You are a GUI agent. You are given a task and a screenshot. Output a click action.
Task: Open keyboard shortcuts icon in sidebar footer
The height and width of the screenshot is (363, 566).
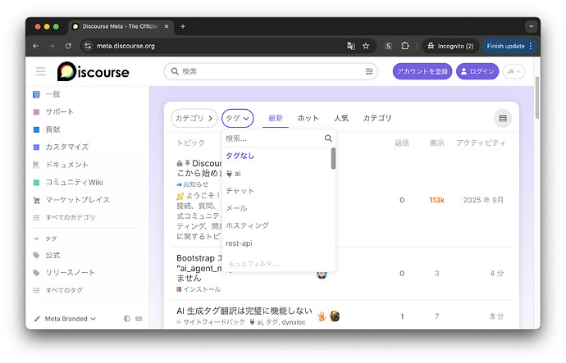pyautogui.click(x=139, y=319)
